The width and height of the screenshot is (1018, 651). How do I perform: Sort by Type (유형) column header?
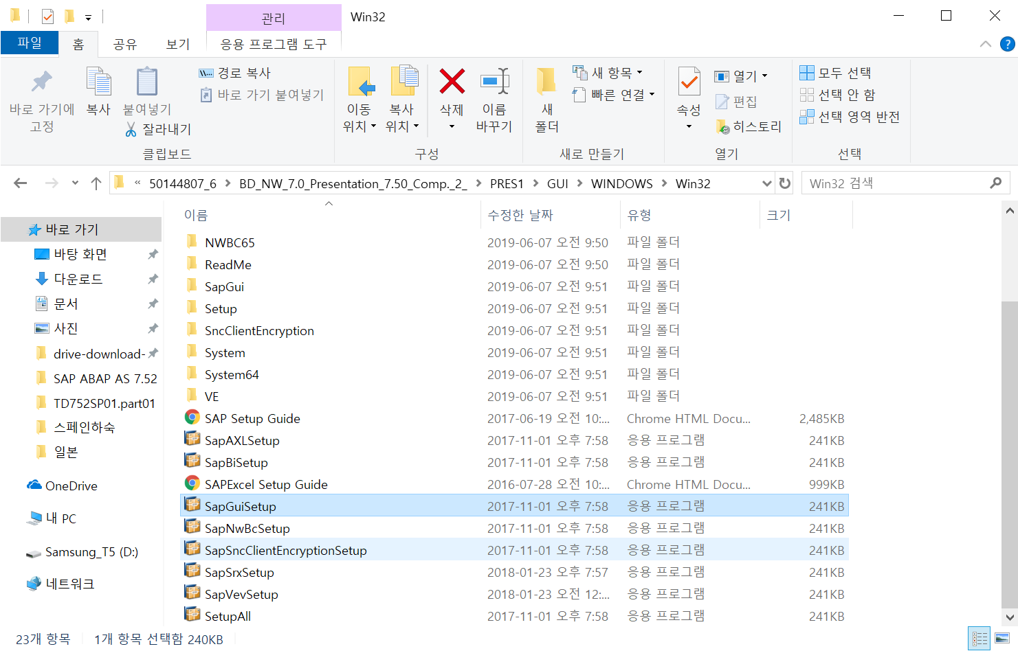(639, 215)
